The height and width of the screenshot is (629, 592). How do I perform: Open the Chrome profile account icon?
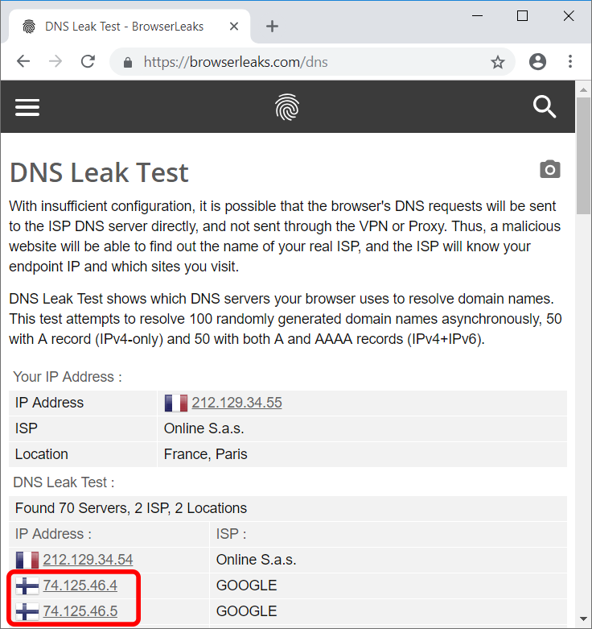coord(538,62)
